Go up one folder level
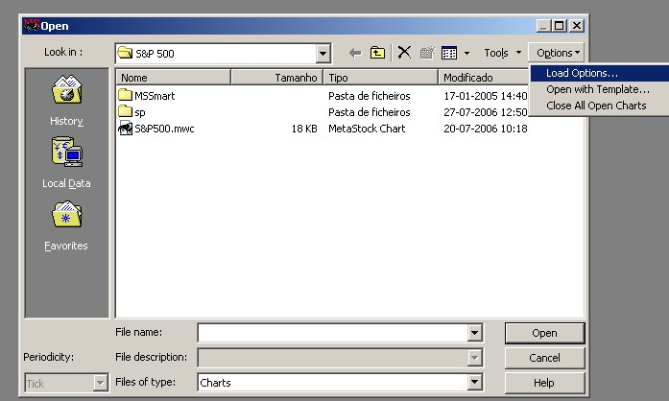This screenshot has height=401, width=669. coord(377,54)
